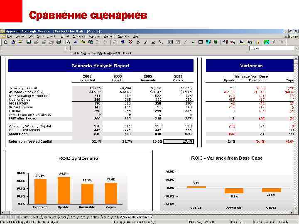Click the horizontal scrollbar right arrow
Viewport: 299px width, 224px height.
292,212
